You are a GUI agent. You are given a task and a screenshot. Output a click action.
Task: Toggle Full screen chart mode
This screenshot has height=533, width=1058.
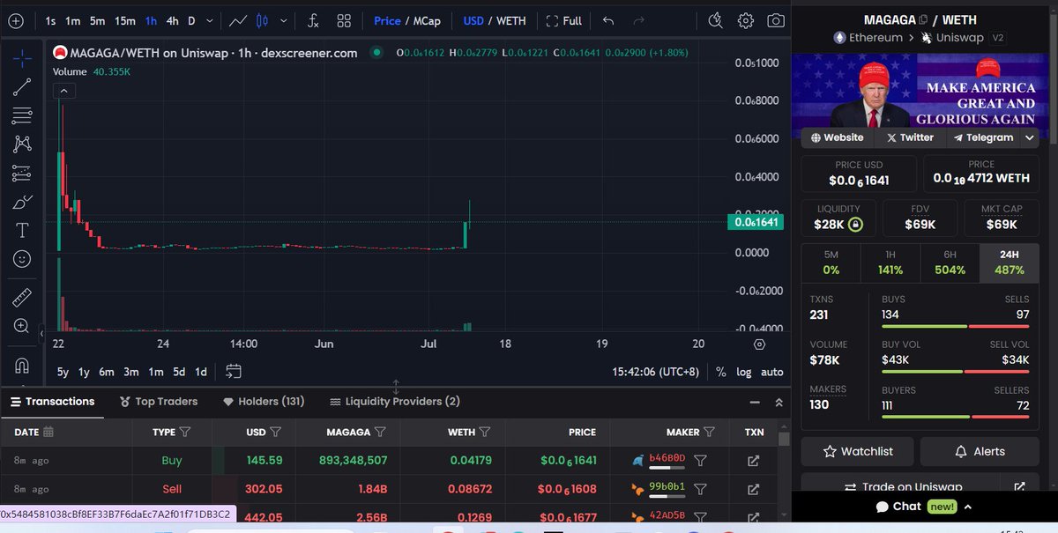tap(564, 20)
